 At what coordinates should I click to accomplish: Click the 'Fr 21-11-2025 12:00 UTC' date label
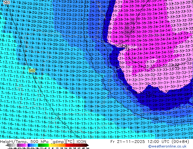coord(140,142)
